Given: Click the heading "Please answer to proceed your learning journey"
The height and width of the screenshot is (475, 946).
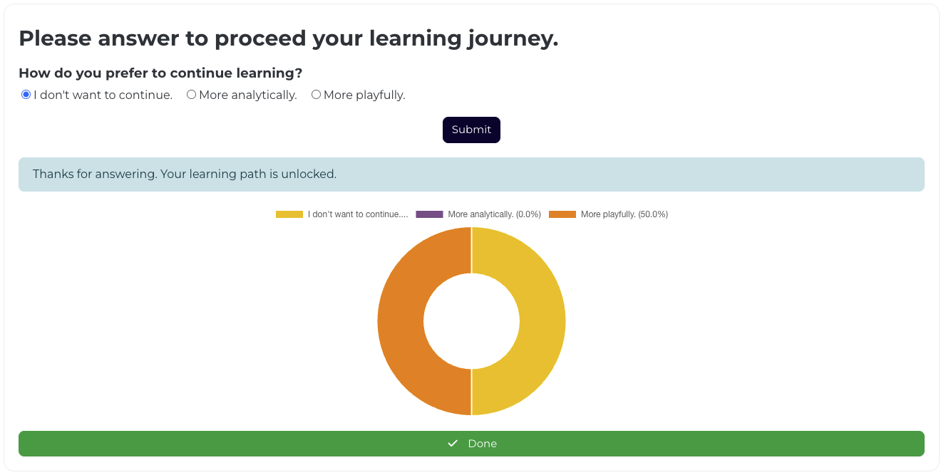Looking at the screenshot, I should 288,38.
